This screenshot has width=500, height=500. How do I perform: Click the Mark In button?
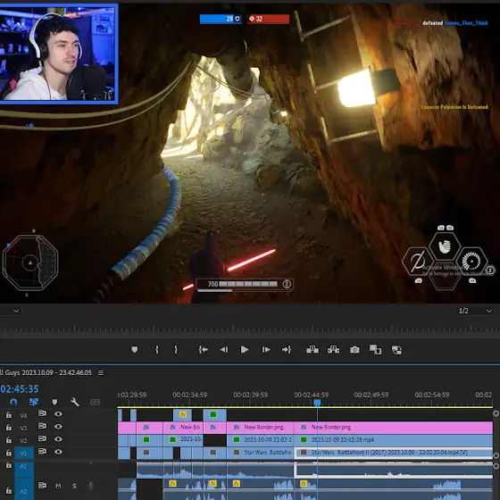coord(156,349)
